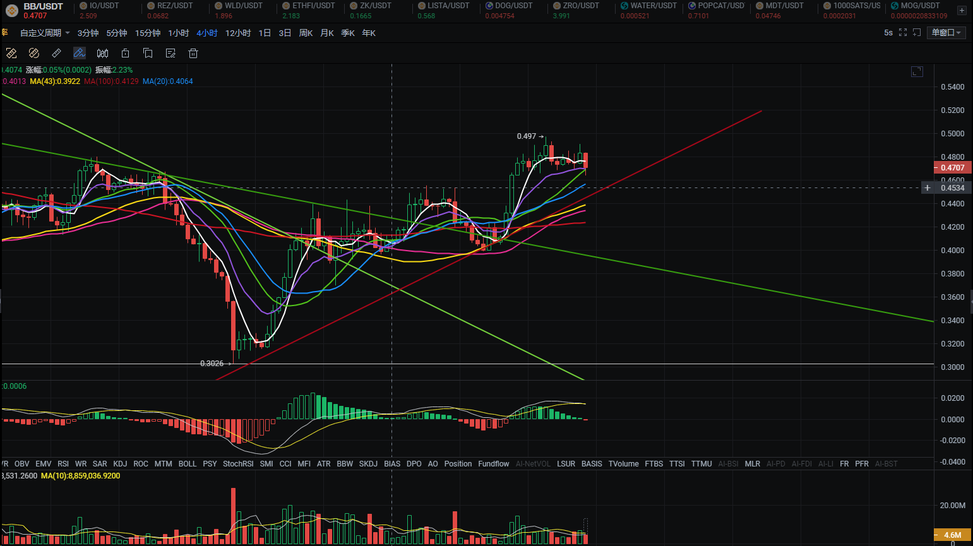Viewport: 973px width, 546px height.
Task: Open the drawing ruler tool icon
Action: tap(11, 54)
